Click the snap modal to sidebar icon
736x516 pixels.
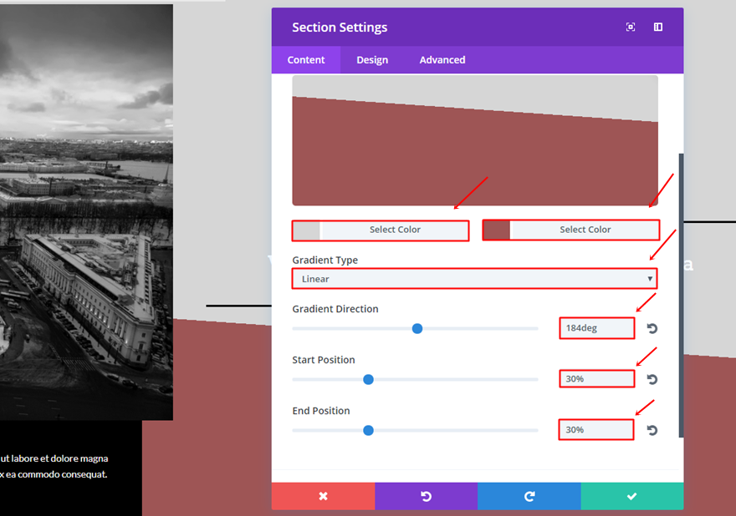tap(658, 28)
